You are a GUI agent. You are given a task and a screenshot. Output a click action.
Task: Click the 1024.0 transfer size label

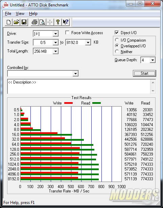[14, 164]
